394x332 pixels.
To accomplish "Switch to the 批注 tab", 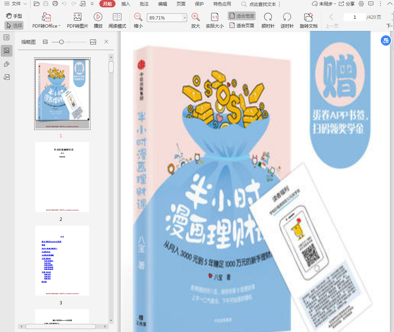I will coord(144,4).
